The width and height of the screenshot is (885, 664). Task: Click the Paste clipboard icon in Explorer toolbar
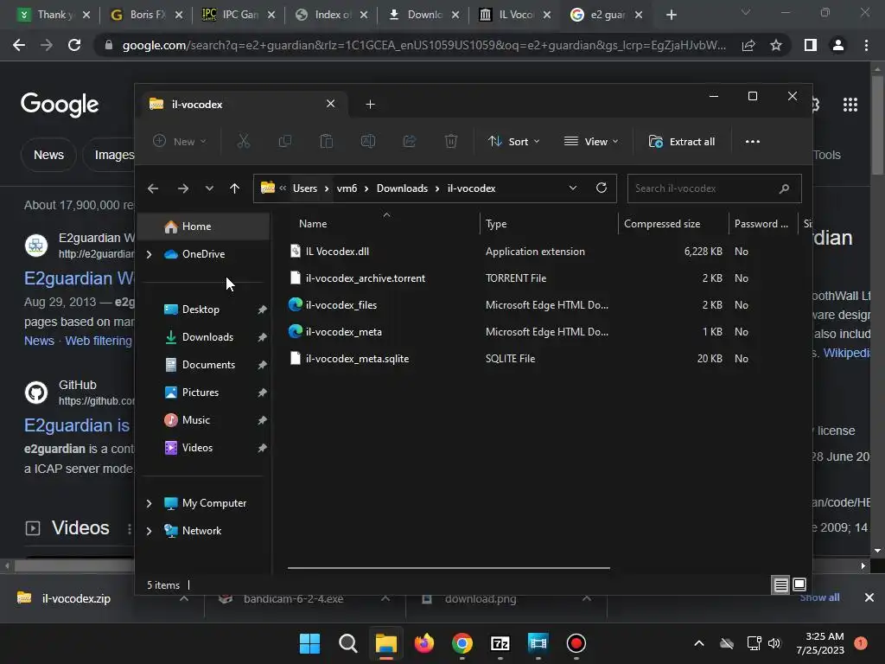(326, 141)
